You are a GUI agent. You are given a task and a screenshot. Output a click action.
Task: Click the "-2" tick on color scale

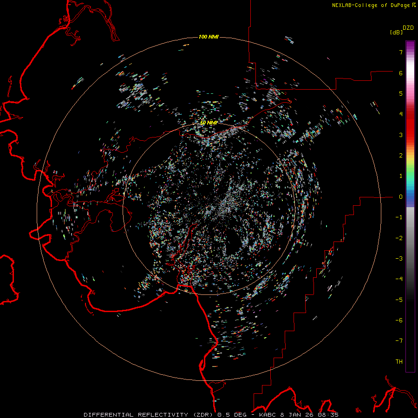[399, 238]
